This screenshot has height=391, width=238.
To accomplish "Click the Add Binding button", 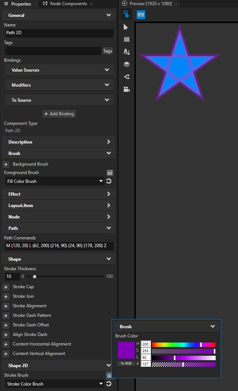I will pos(59,114).
